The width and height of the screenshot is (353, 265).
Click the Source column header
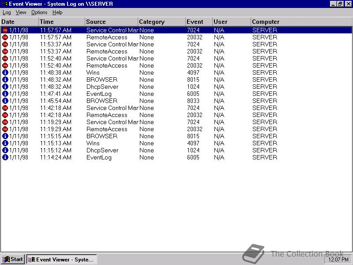tap(112, 22)
